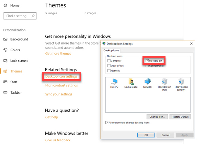This screenshot has width=199, height=144.
Task: Open the Colors personalization page
Action: 15,50
